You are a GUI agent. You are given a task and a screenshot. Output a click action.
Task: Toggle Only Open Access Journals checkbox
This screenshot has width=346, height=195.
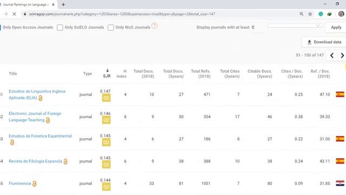click(0, 28)
